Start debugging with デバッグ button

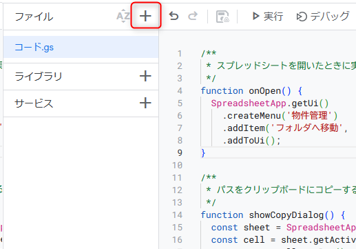coord(323,16)
